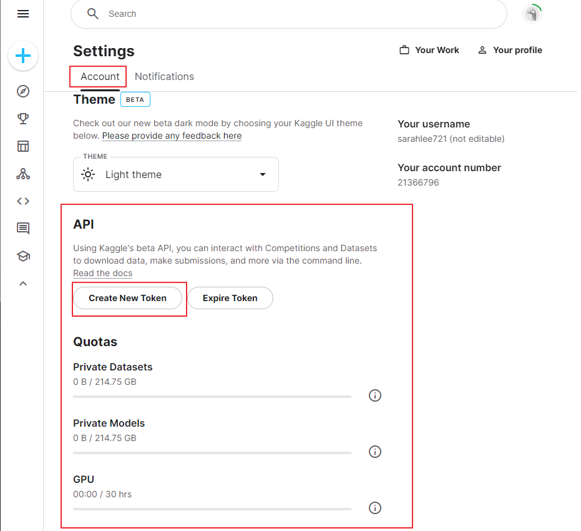Image resolution: width=581 pixels, height=531 pixels.
Task: Click the search magnifier icon
Action: [x=92, y=14]
